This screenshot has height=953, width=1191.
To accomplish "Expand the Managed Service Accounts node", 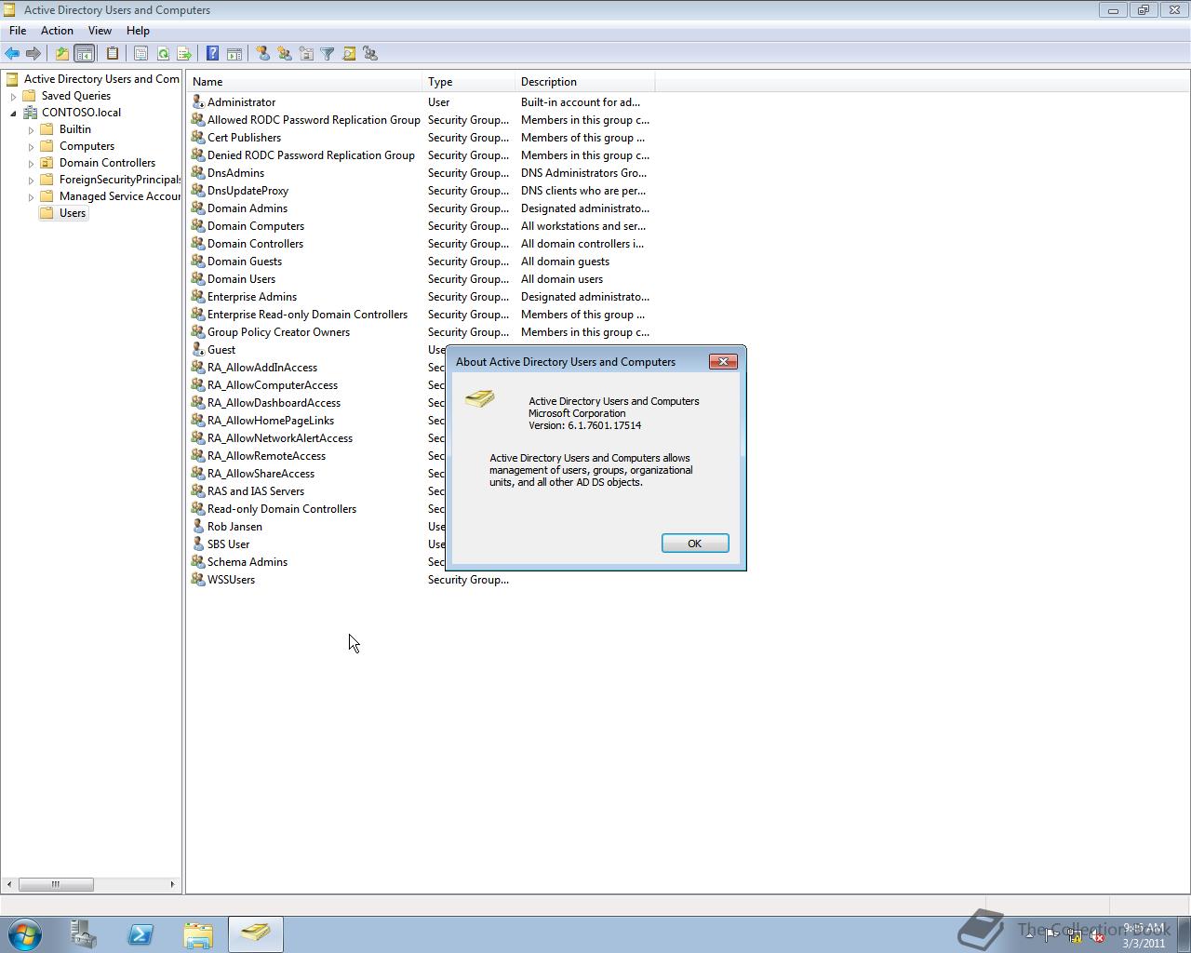I will tap(31, 197).
